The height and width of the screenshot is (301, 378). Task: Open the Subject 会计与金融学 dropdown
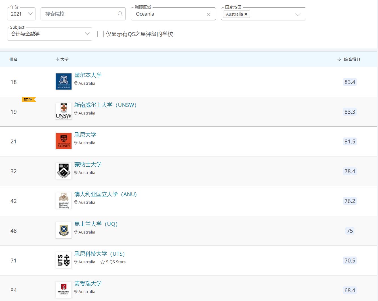pos(50,34)
